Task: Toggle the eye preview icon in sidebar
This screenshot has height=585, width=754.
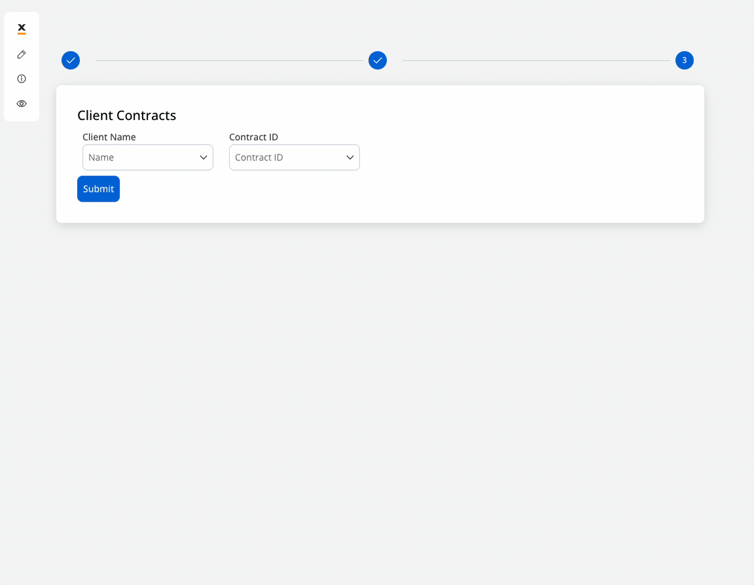Action: [x=22, y=104]
